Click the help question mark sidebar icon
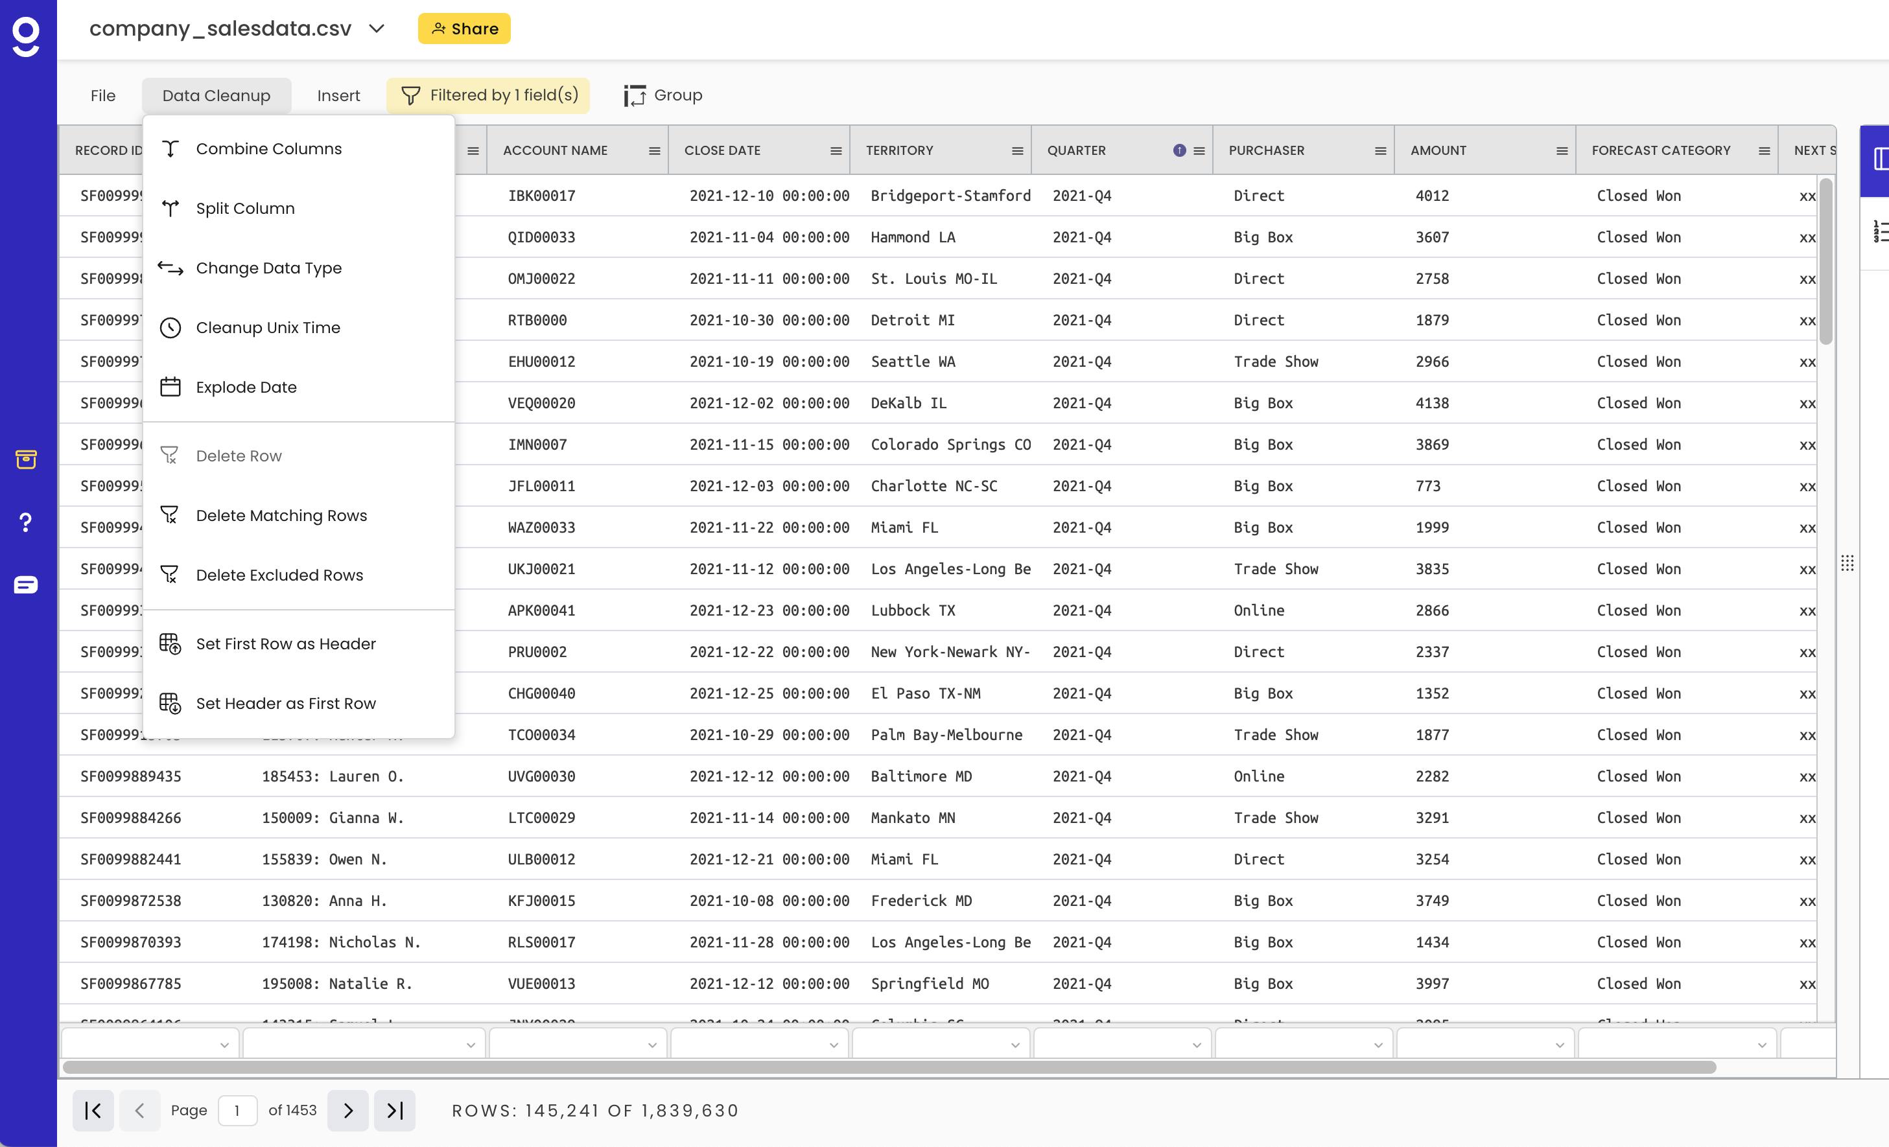1889x1147 pixels. tap(25, 522)
